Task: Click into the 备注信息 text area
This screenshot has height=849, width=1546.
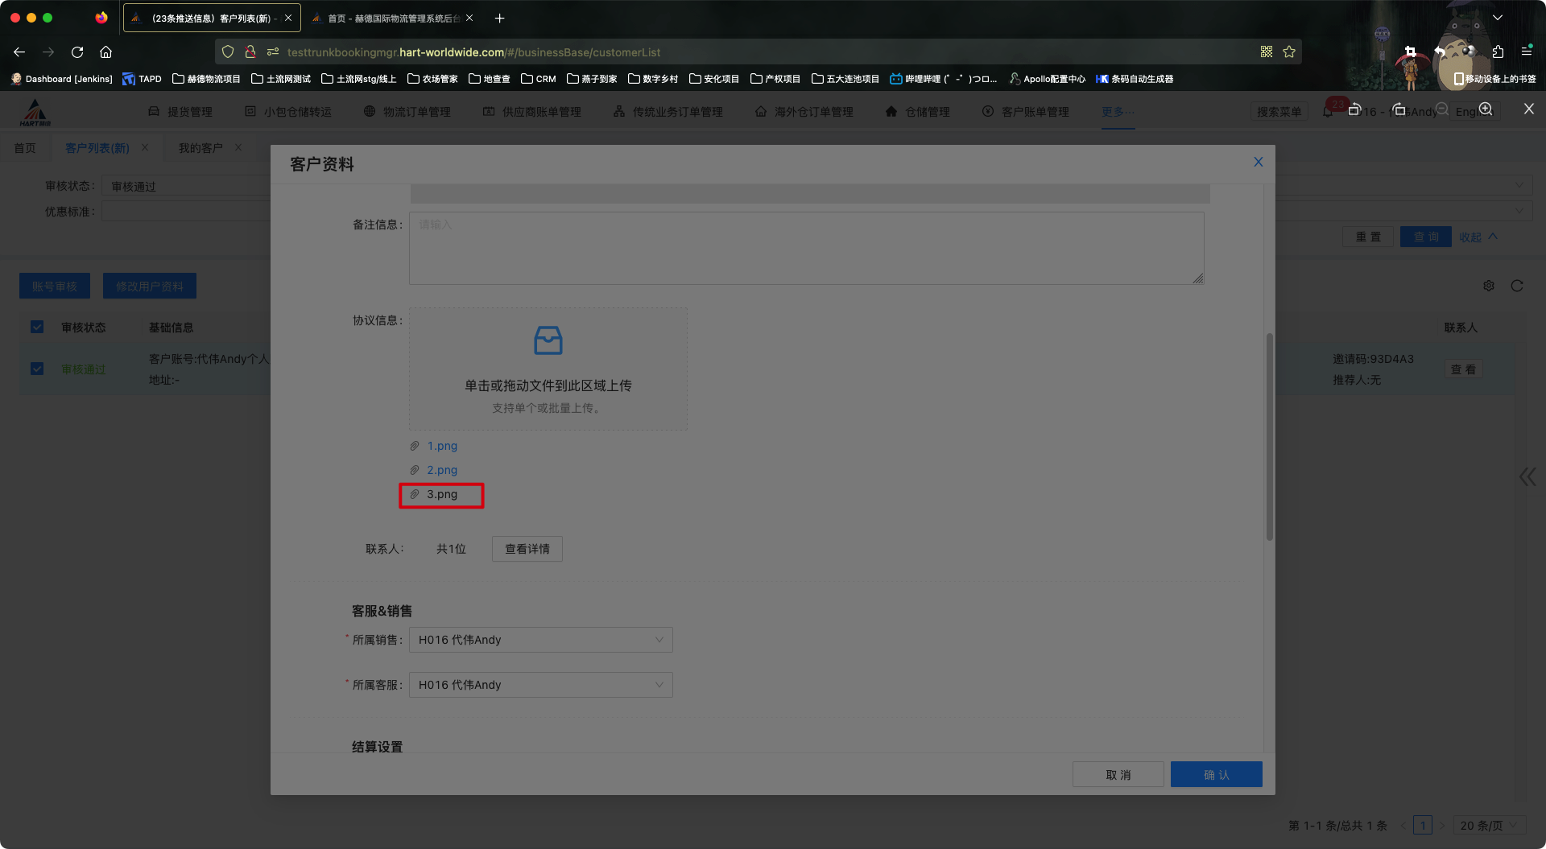Action: point(805,248)
